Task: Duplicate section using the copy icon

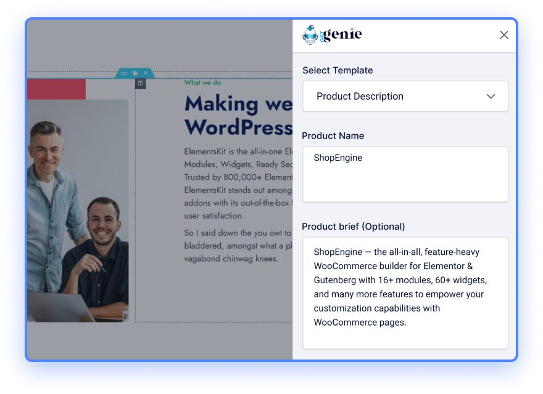Action: pyautogui.click(x=135, y=73)
